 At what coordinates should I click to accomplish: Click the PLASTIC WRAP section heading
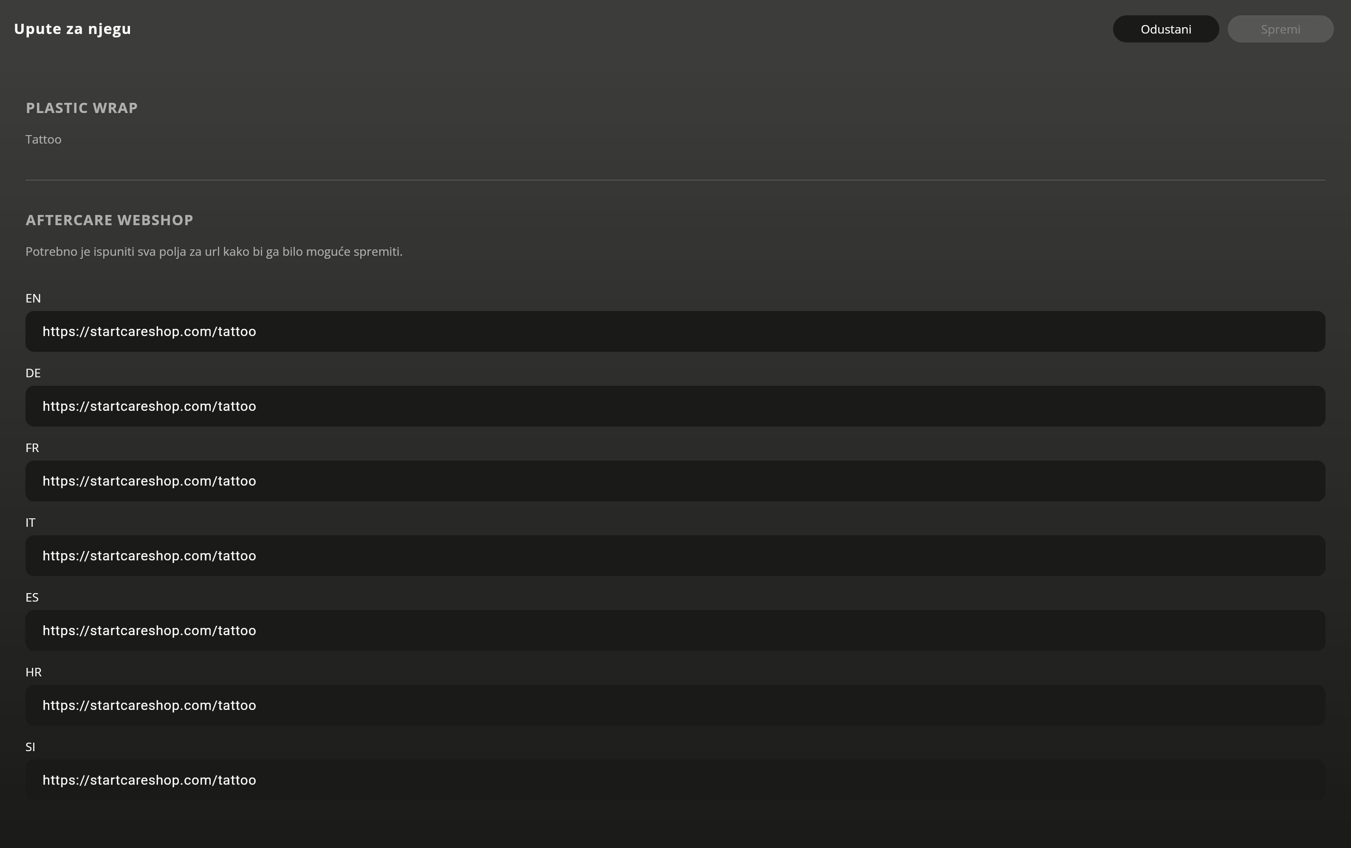coord(82,107)
